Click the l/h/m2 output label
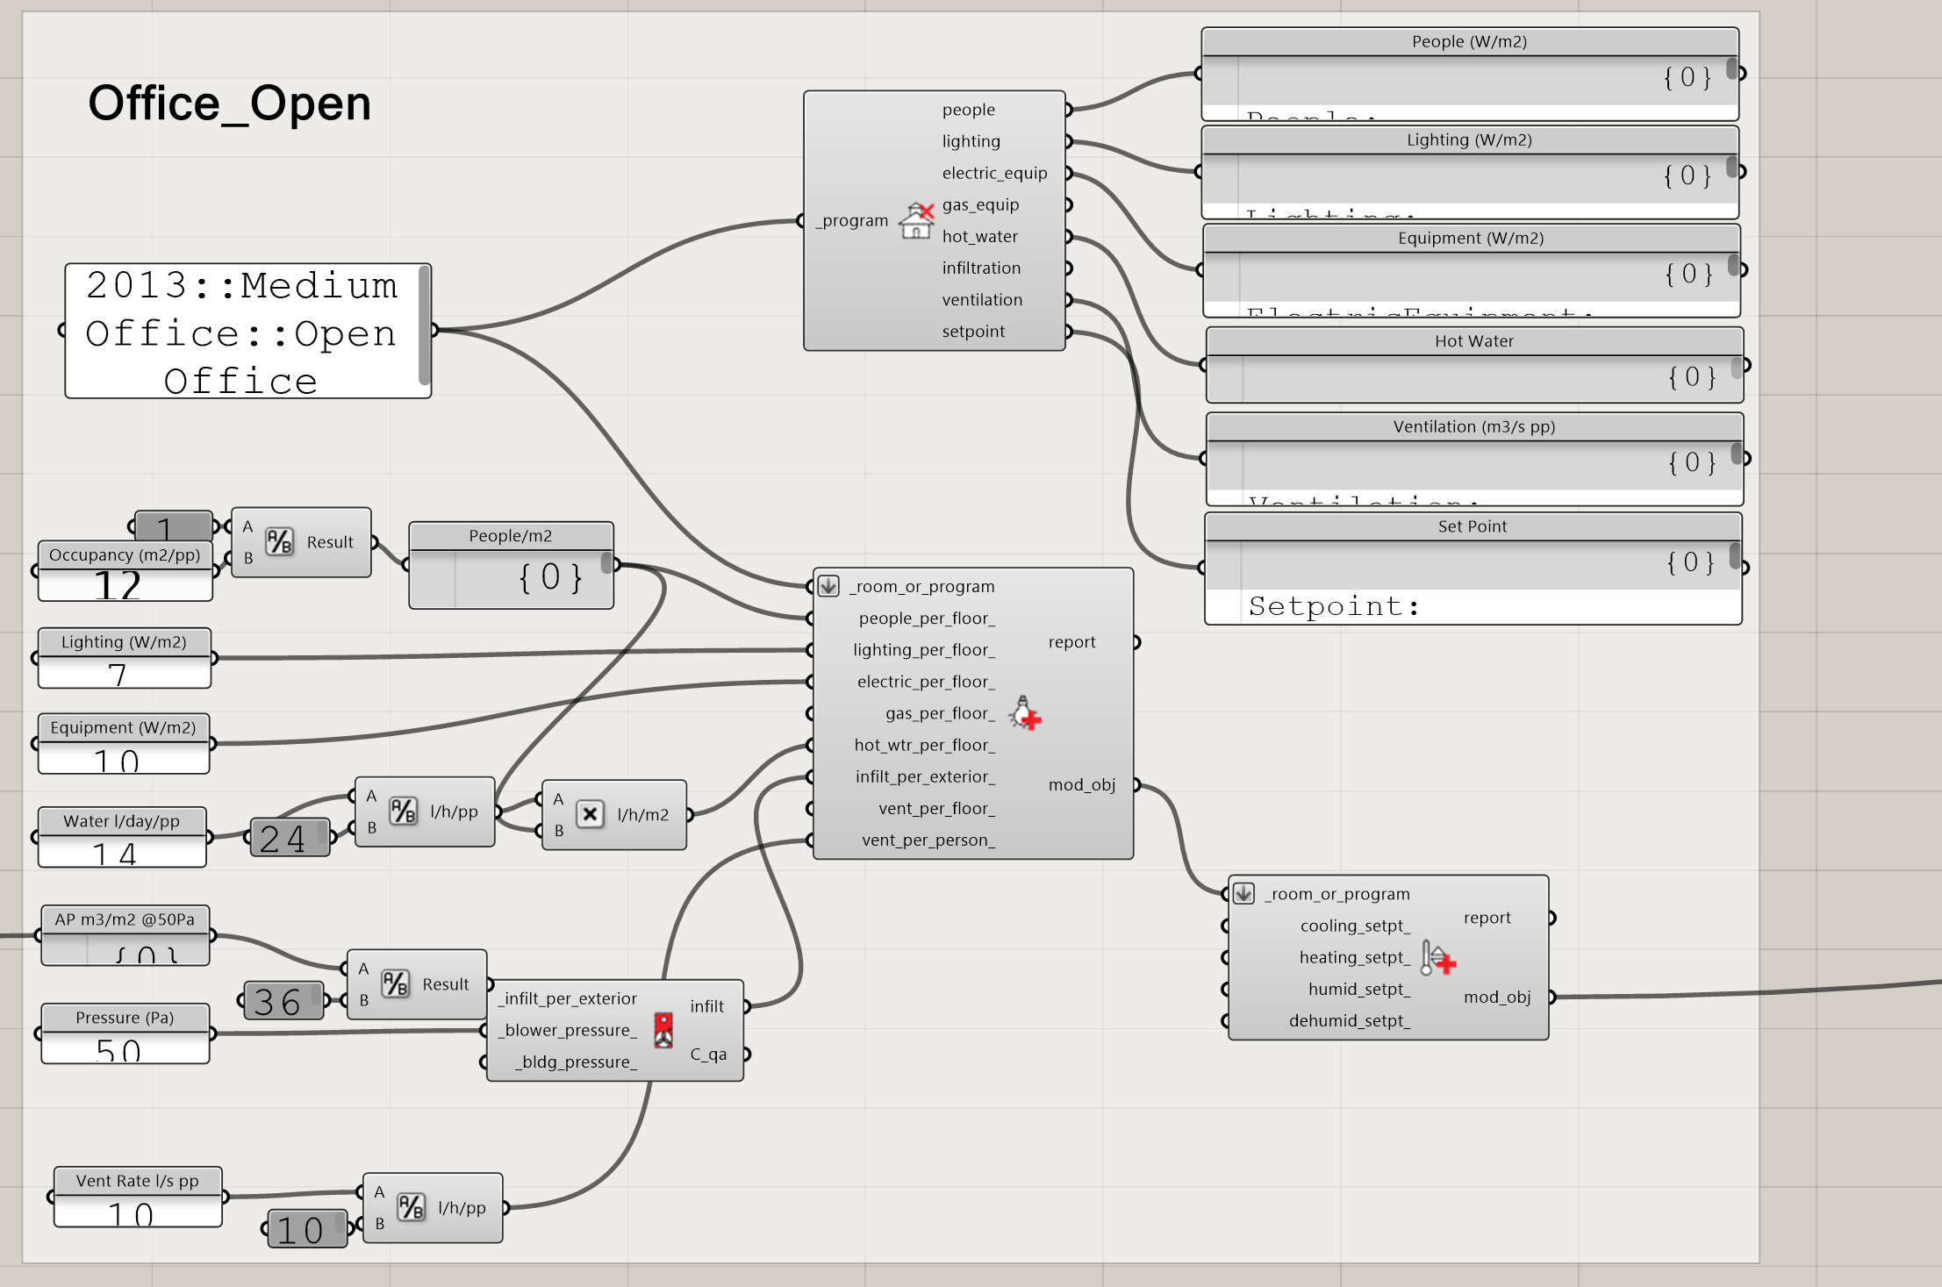Viewport: 1942px width, 1287px height. (x=643, y=814)
